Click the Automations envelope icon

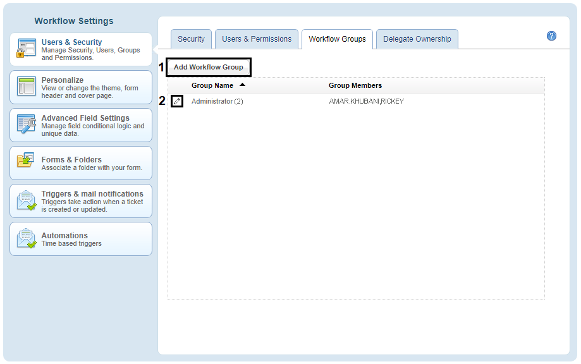27,238
